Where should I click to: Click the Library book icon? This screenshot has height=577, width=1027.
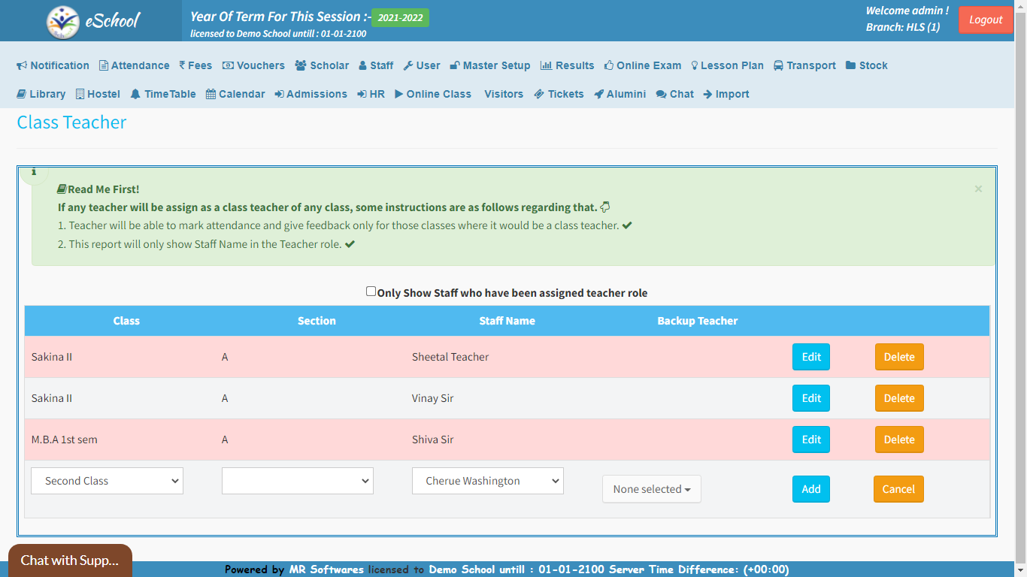point(23,94)
